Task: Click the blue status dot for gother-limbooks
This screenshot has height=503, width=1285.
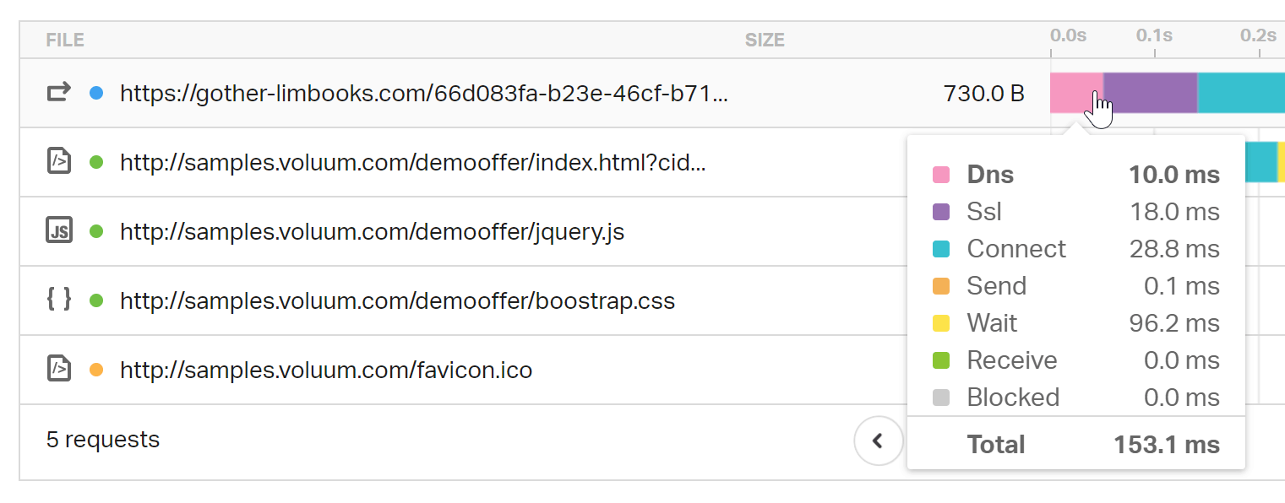Action: pyautogui.click(x=96, y=93)
